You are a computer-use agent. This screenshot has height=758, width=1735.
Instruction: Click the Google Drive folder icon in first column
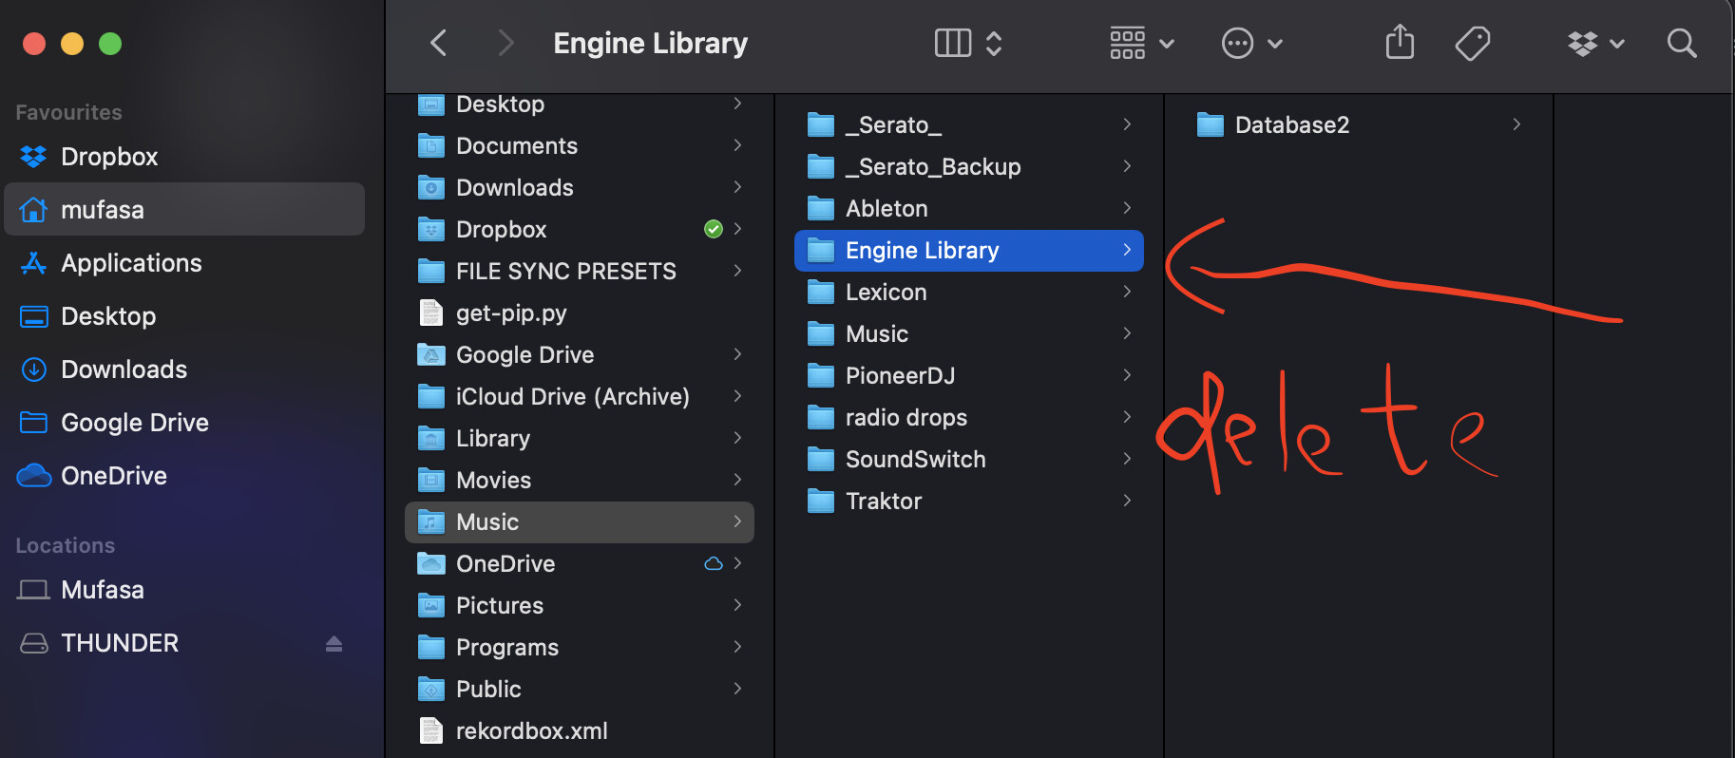click(x=431, y=355)
